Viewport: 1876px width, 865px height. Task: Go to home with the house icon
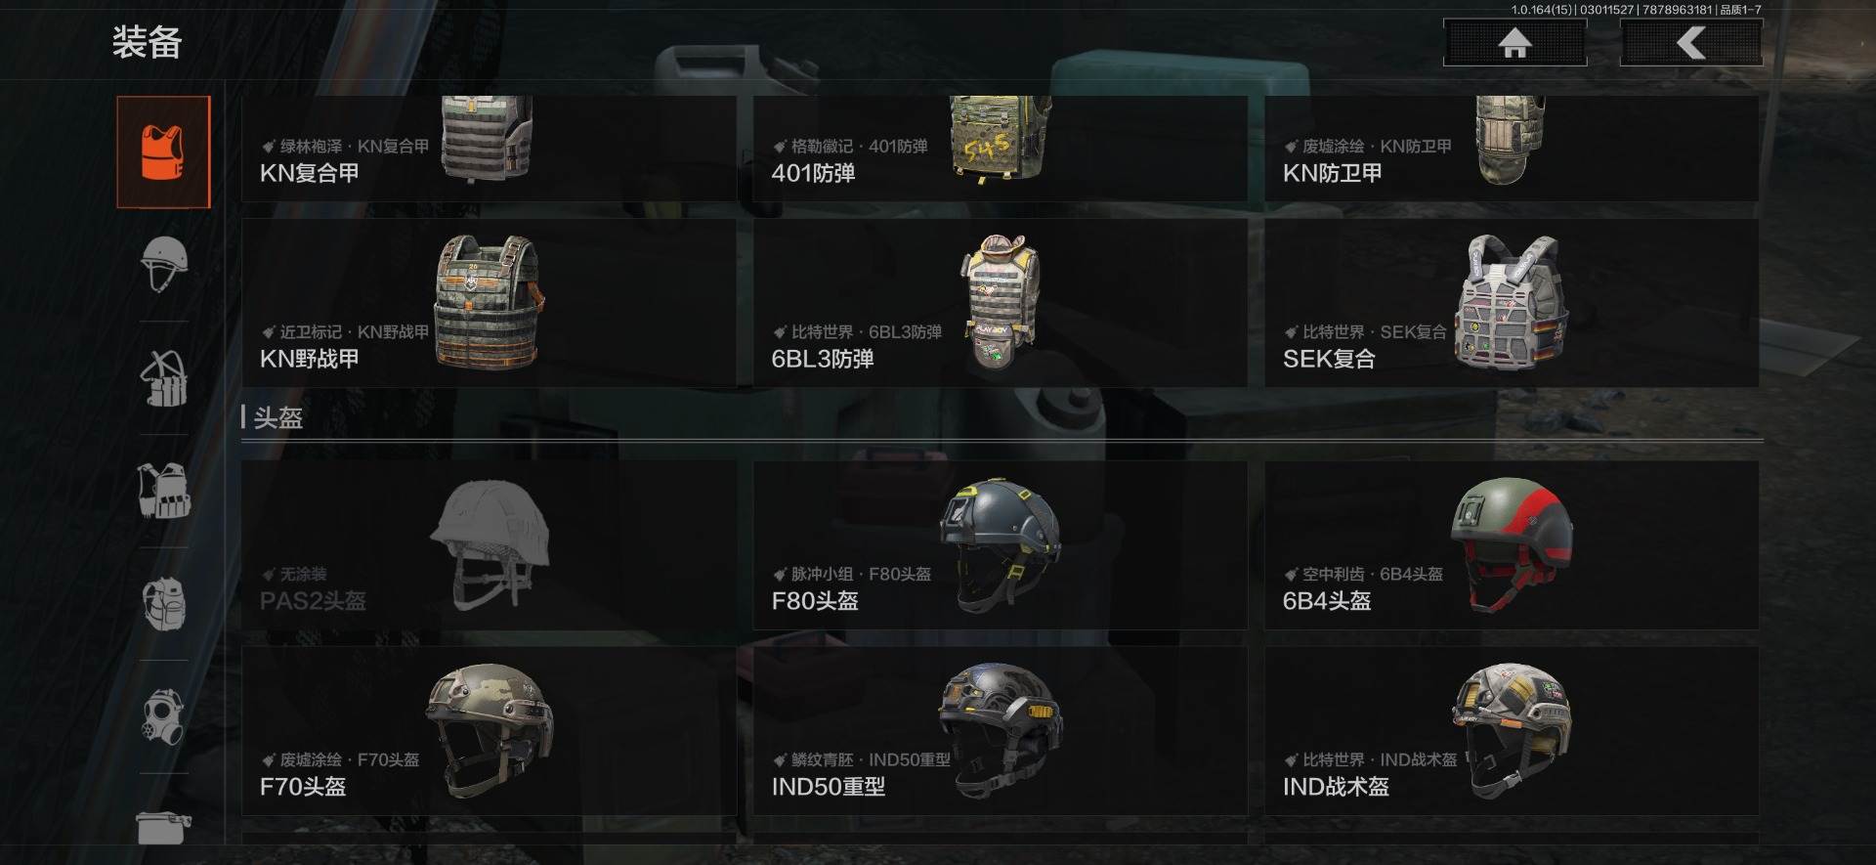pyautogui.click(x=1514, y=43)
